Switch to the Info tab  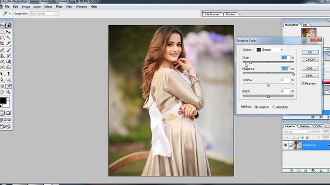tap(305, 25)
